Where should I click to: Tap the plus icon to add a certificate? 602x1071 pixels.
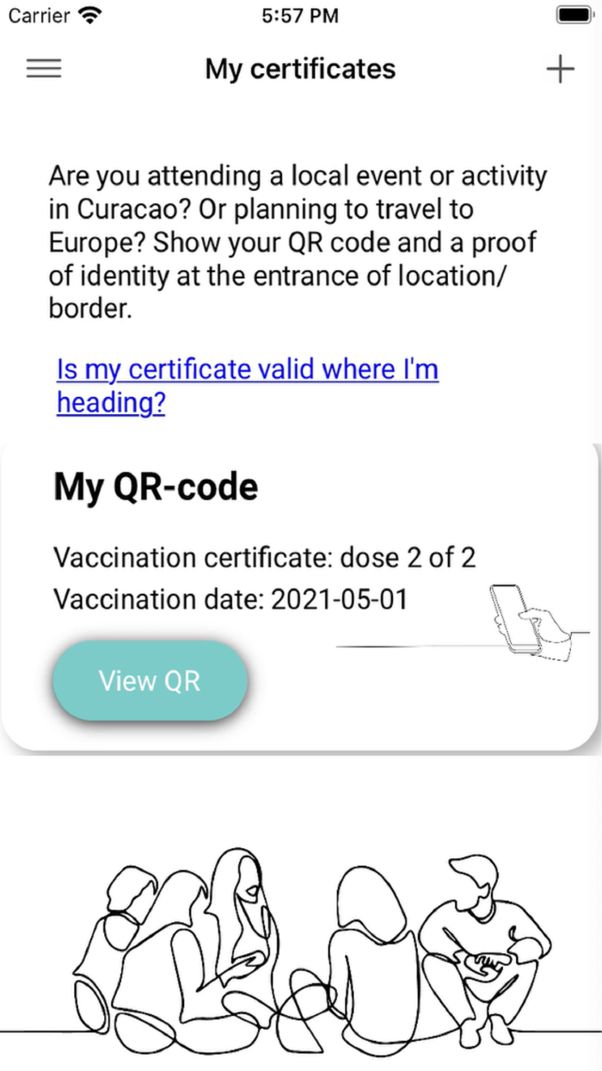560,69
